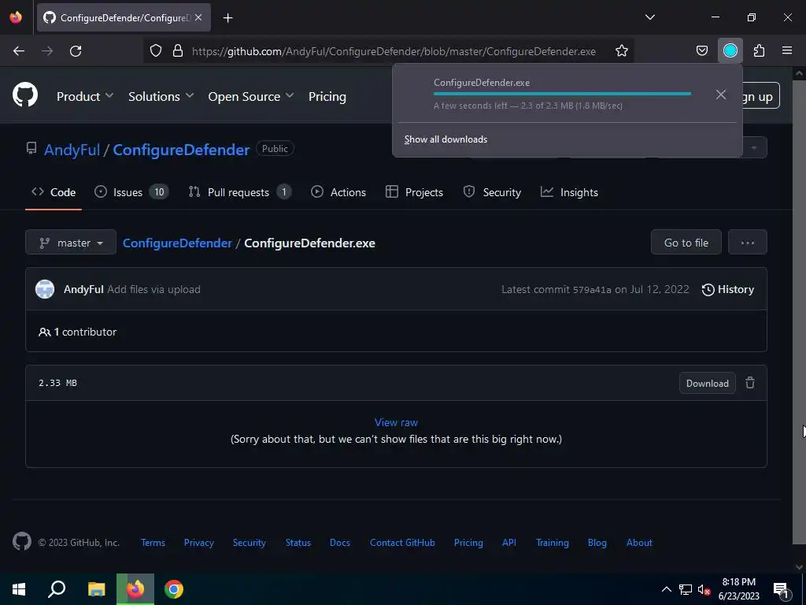Reload the page with the refresh icon
Image resolution: width=806 pixels, height=605 pixels.
coord(76,51)
